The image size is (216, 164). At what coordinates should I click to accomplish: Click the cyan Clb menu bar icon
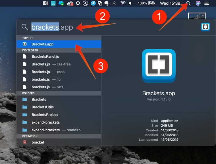point(53,3)
